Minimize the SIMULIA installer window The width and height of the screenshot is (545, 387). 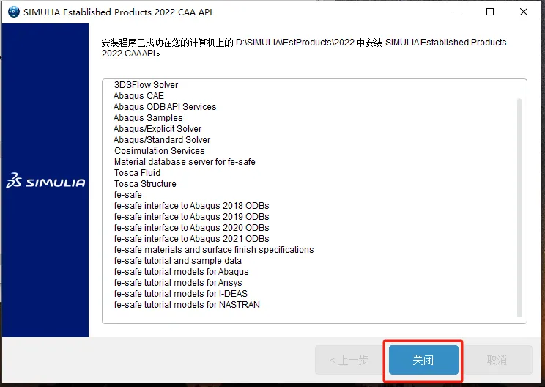457,12
